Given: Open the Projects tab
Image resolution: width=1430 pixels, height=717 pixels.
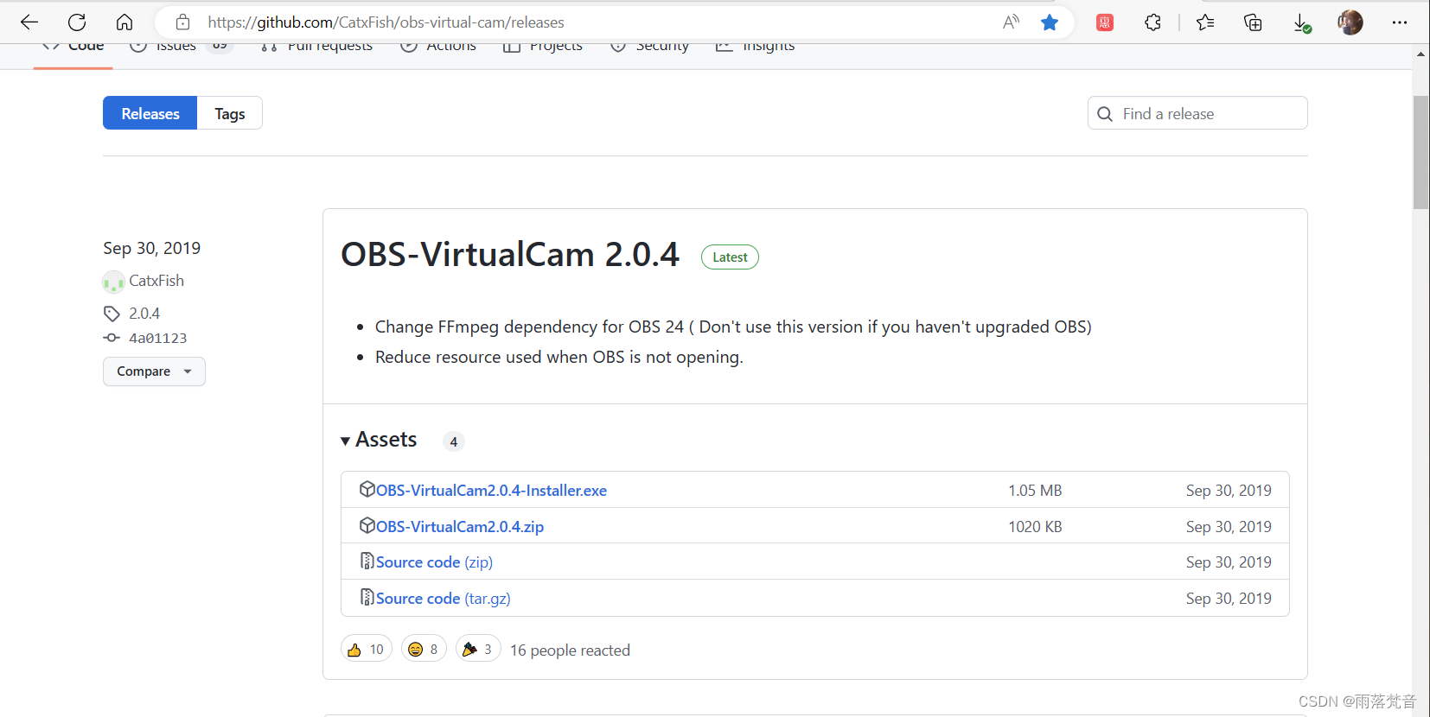Looking at the screenshot, I should pyautogui.click(x=543, y=48).
